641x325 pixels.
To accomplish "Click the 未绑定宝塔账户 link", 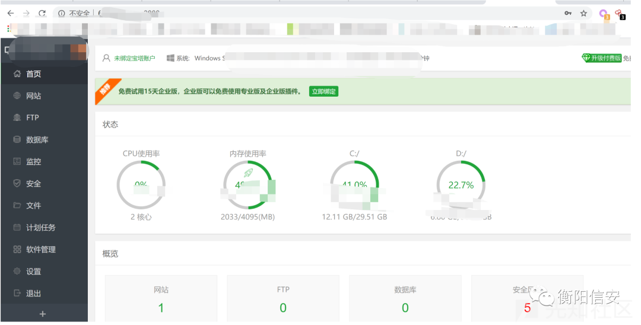I will [135, 58].
